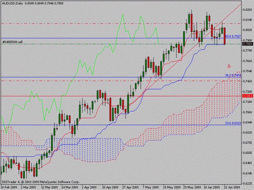Click the 0.6585 price axis label
The image size is (254, 190).
(x=247, y=153)
